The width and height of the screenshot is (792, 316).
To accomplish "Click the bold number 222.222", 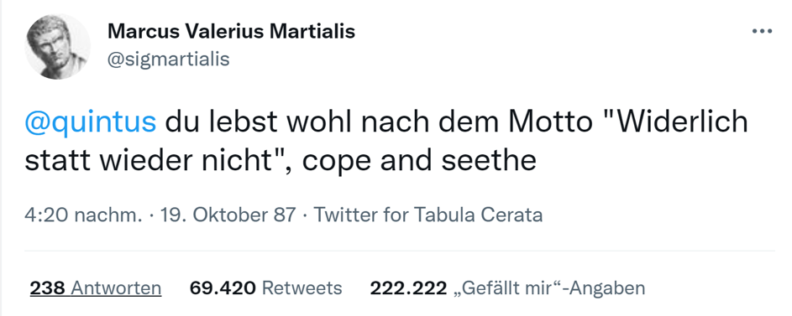I will click(x=408, y=288).
